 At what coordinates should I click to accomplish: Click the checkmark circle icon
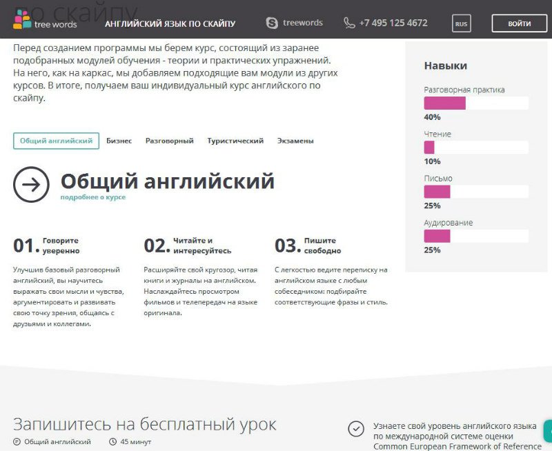point(356,428)
